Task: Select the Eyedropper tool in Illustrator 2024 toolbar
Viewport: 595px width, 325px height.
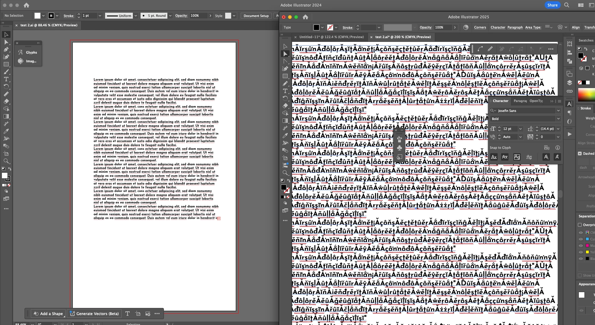Action: pos(6,131)
